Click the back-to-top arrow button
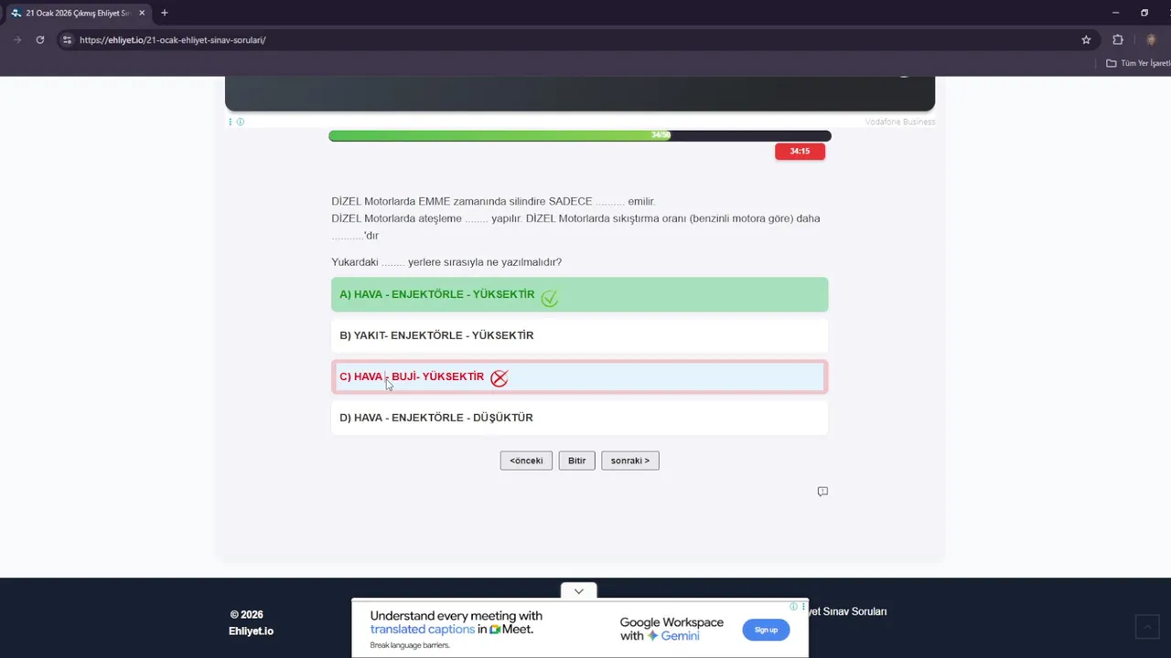Viewport: 1171px width, 658px height. [x=1146, y=626]
